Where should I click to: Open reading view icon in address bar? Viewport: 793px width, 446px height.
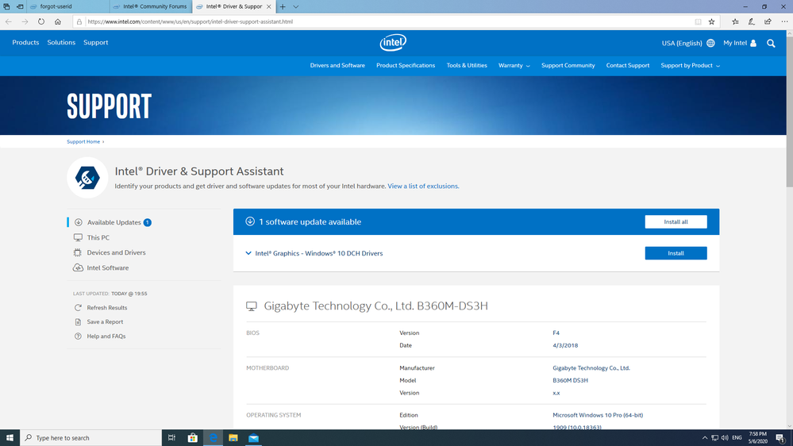[698, 21]
